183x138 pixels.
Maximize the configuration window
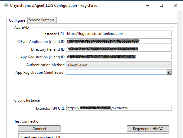coord(161,5)
